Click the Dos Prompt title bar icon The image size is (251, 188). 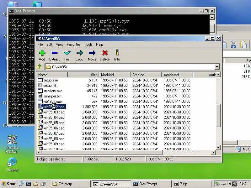(11, 11)
